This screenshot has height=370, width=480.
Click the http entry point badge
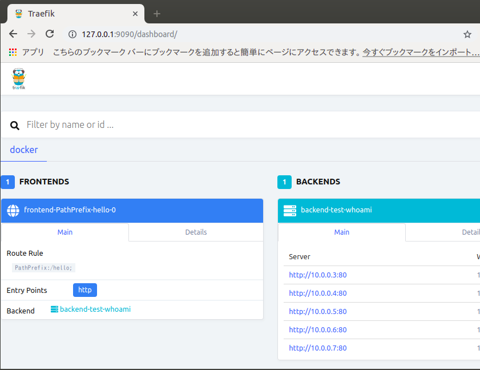point(85,290)
